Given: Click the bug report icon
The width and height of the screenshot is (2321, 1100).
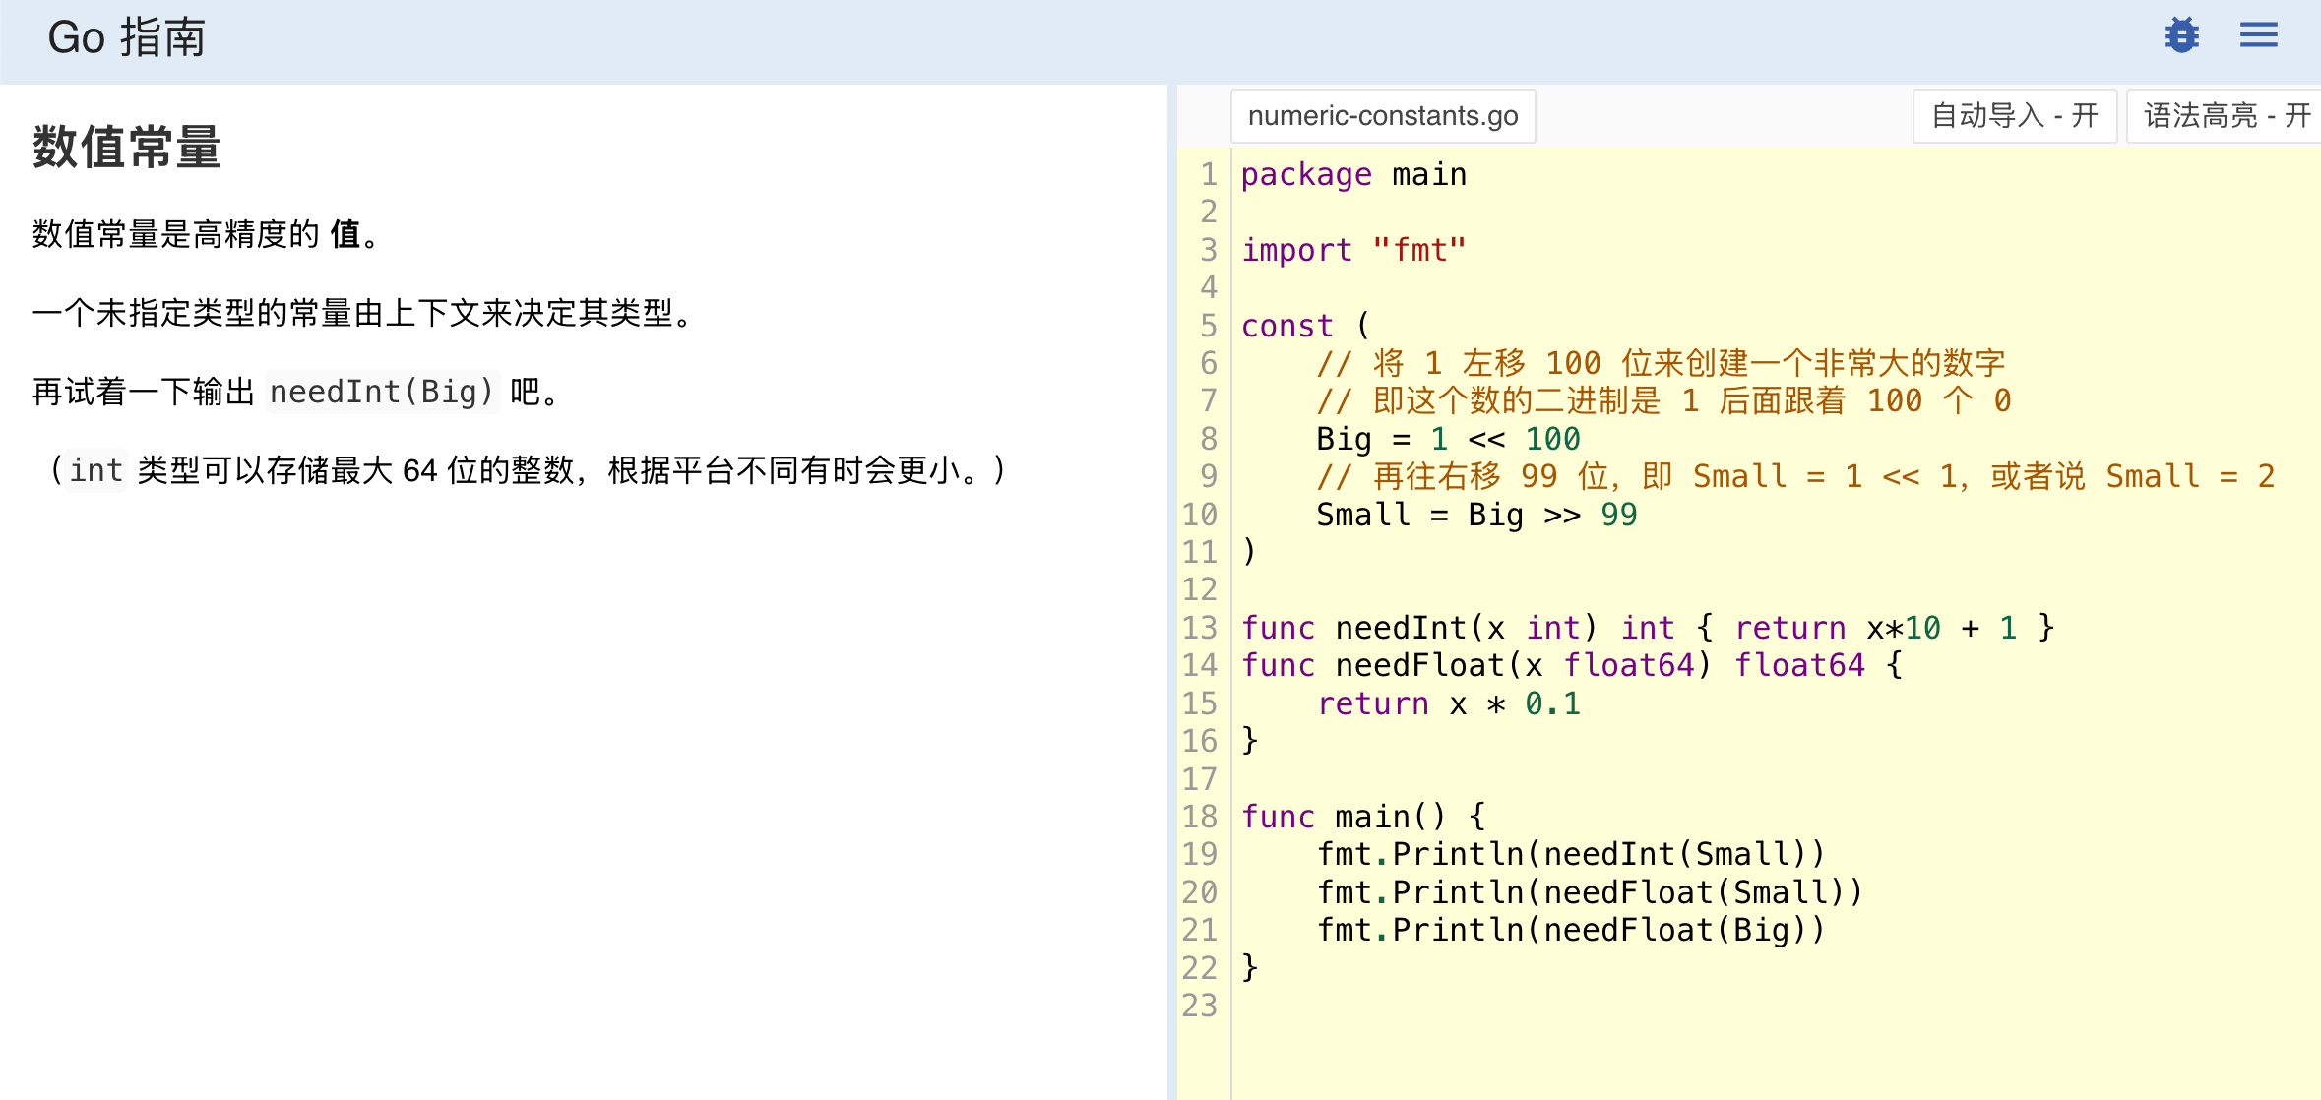Looking at the screenshot, I should pos(2181,35).
